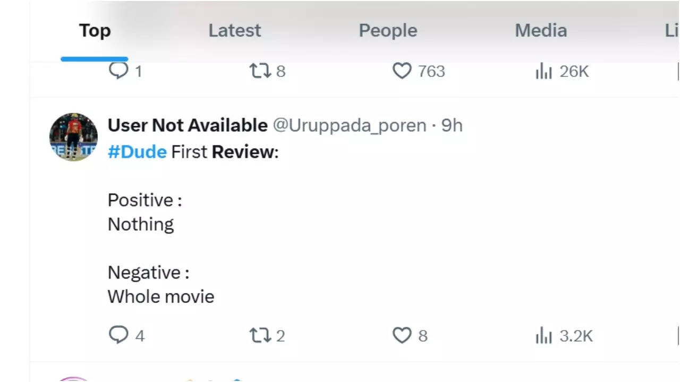The width and height of the screenshot is (680, 382).
Task: Like the #Dude First Review tweet
Action: [x=402, y=335]
